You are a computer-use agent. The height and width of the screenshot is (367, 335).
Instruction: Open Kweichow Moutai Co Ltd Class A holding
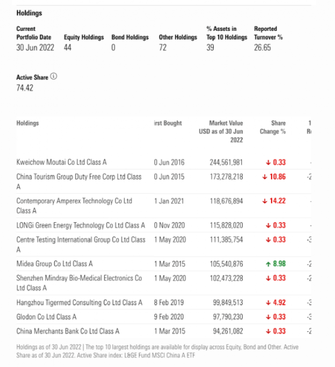coord(62,162)
